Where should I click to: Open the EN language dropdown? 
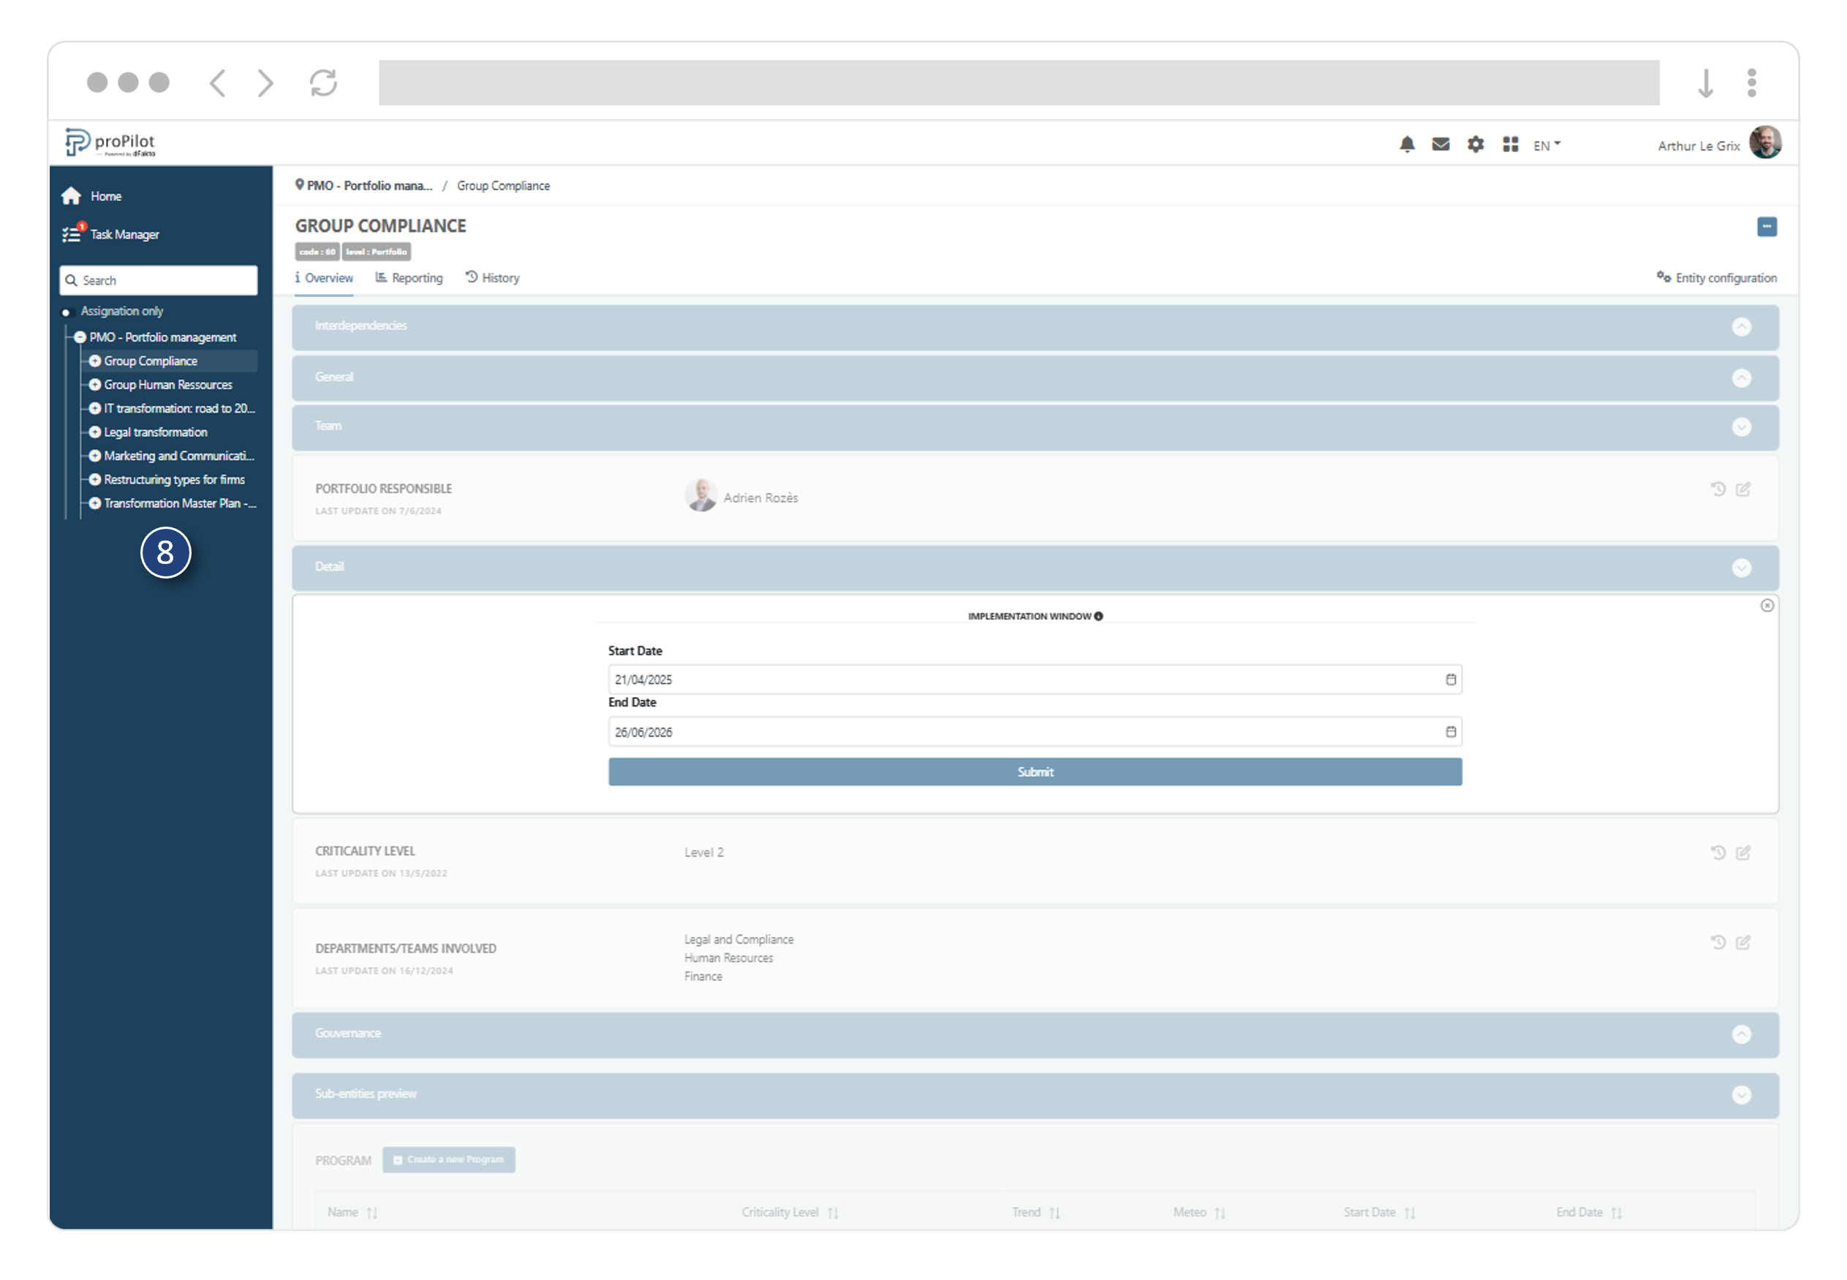pyautogui.click(x=1546, y=145)
